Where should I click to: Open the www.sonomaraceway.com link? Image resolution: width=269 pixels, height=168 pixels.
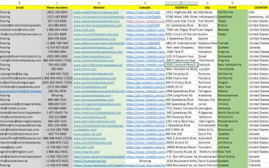point(93,143)
